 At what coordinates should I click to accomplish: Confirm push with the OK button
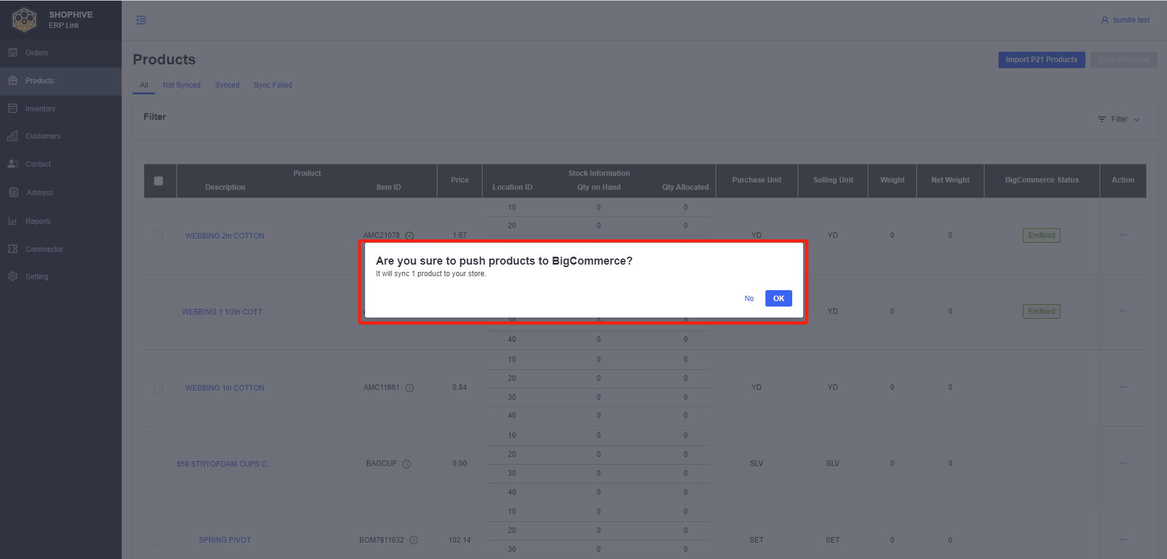pyautogui.click(x=779, y=298)
